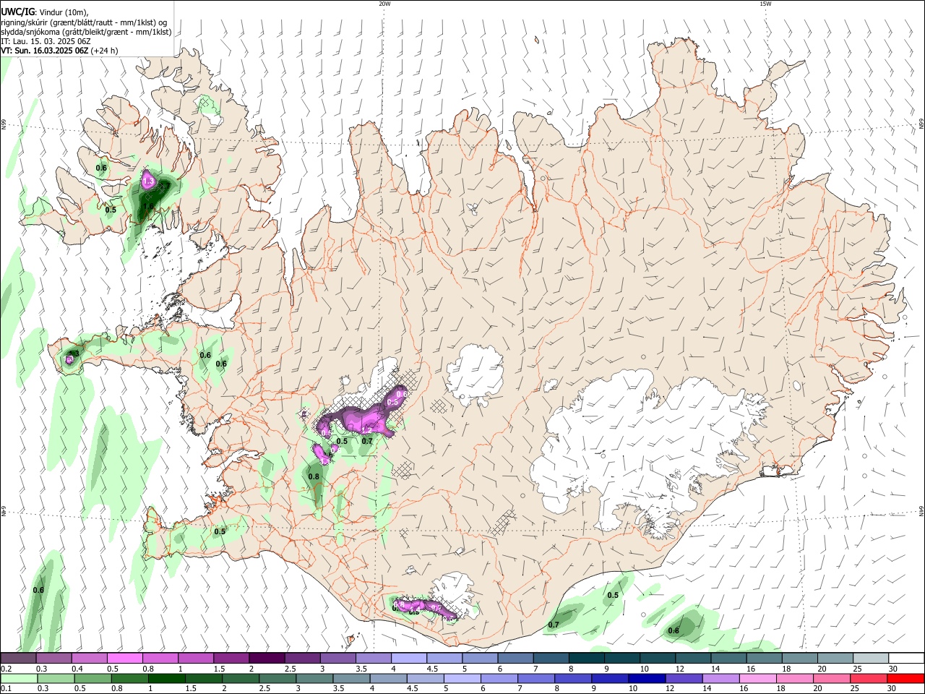Click the royal blue 9 swatch in rain legend
The height and width of the screenshot is (694, 925).
(610, 678)
